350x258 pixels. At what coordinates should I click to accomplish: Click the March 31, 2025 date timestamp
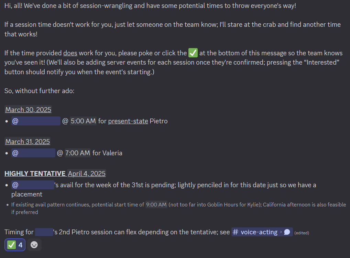tap(28, 142)
